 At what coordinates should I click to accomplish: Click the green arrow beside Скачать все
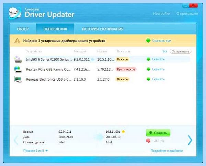pos(148,40)
